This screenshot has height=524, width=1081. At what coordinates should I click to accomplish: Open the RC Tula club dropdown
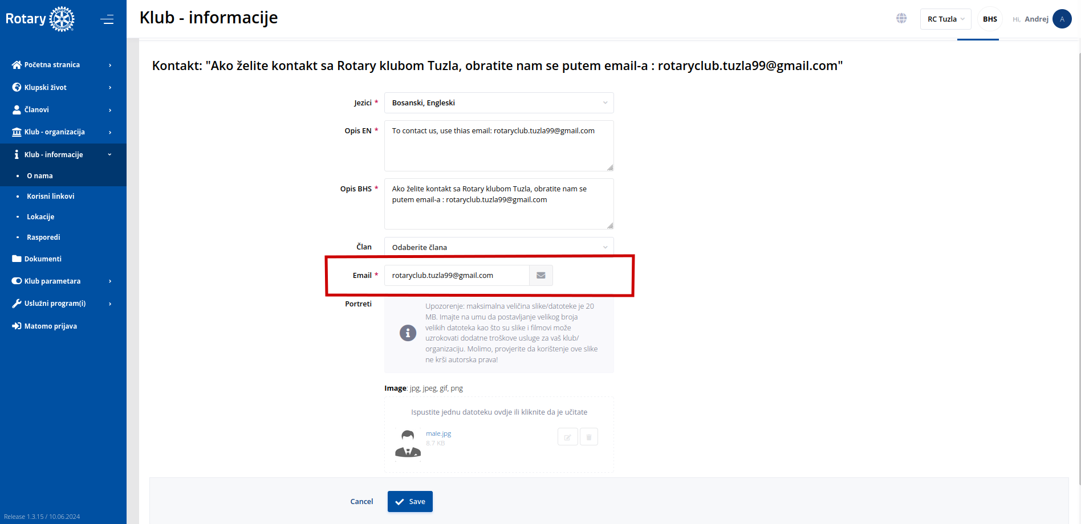click(945, 19)
